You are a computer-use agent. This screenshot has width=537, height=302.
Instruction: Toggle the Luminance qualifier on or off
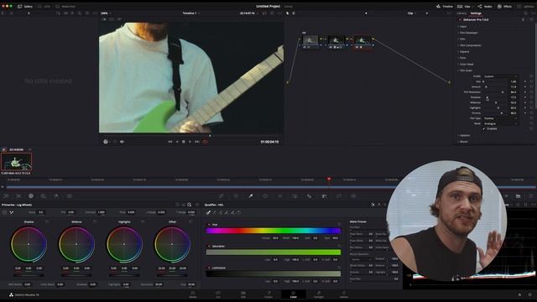pyautogui.click(x=209, y=268)
